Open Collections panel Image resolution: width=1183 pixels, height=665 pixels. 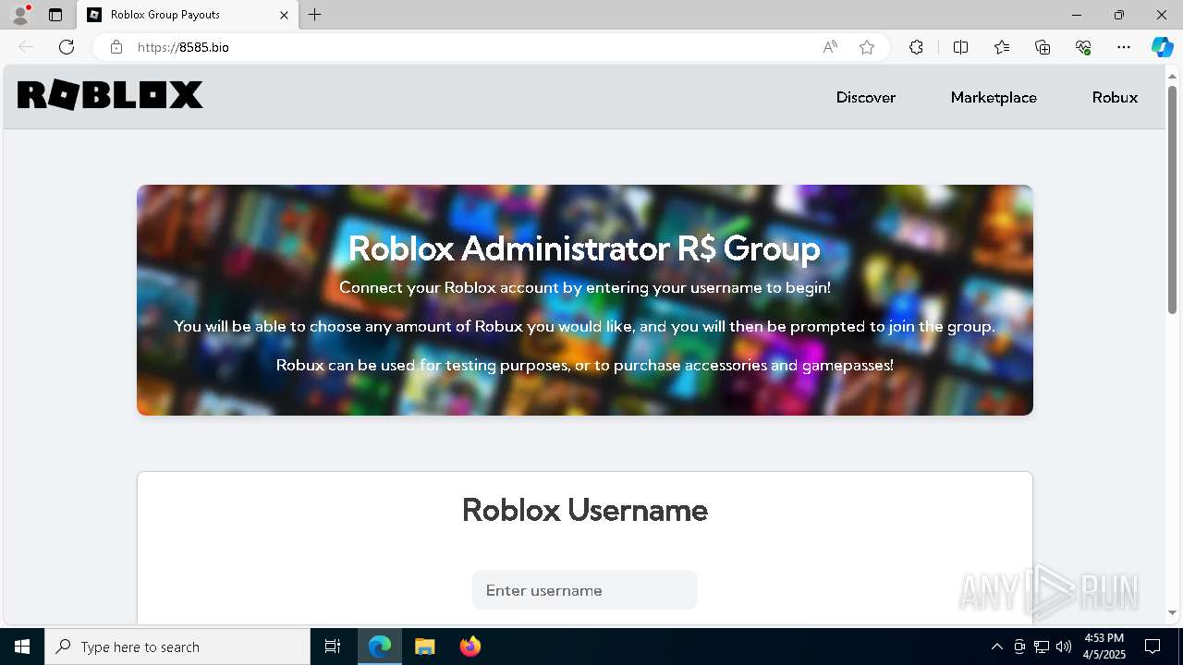1043,47
